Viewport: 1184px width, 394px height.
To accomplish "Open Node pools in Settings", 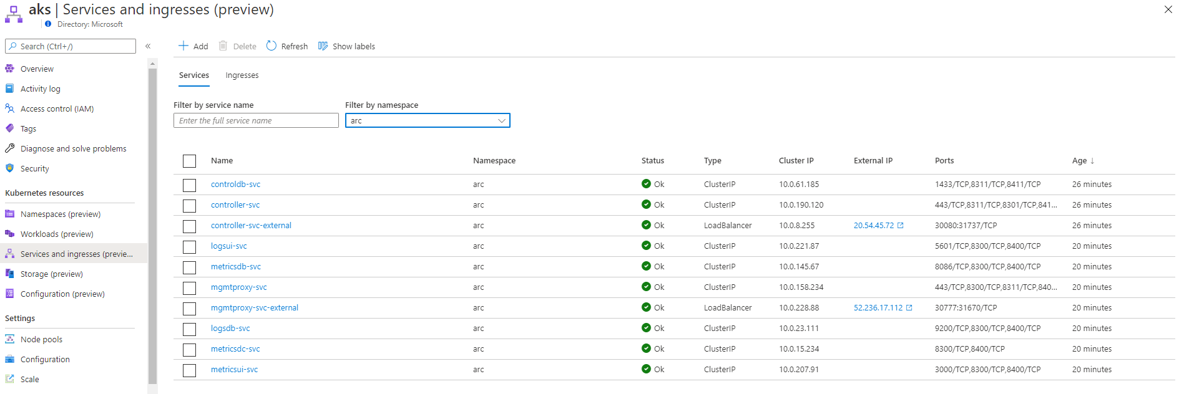I will point(41,339).
